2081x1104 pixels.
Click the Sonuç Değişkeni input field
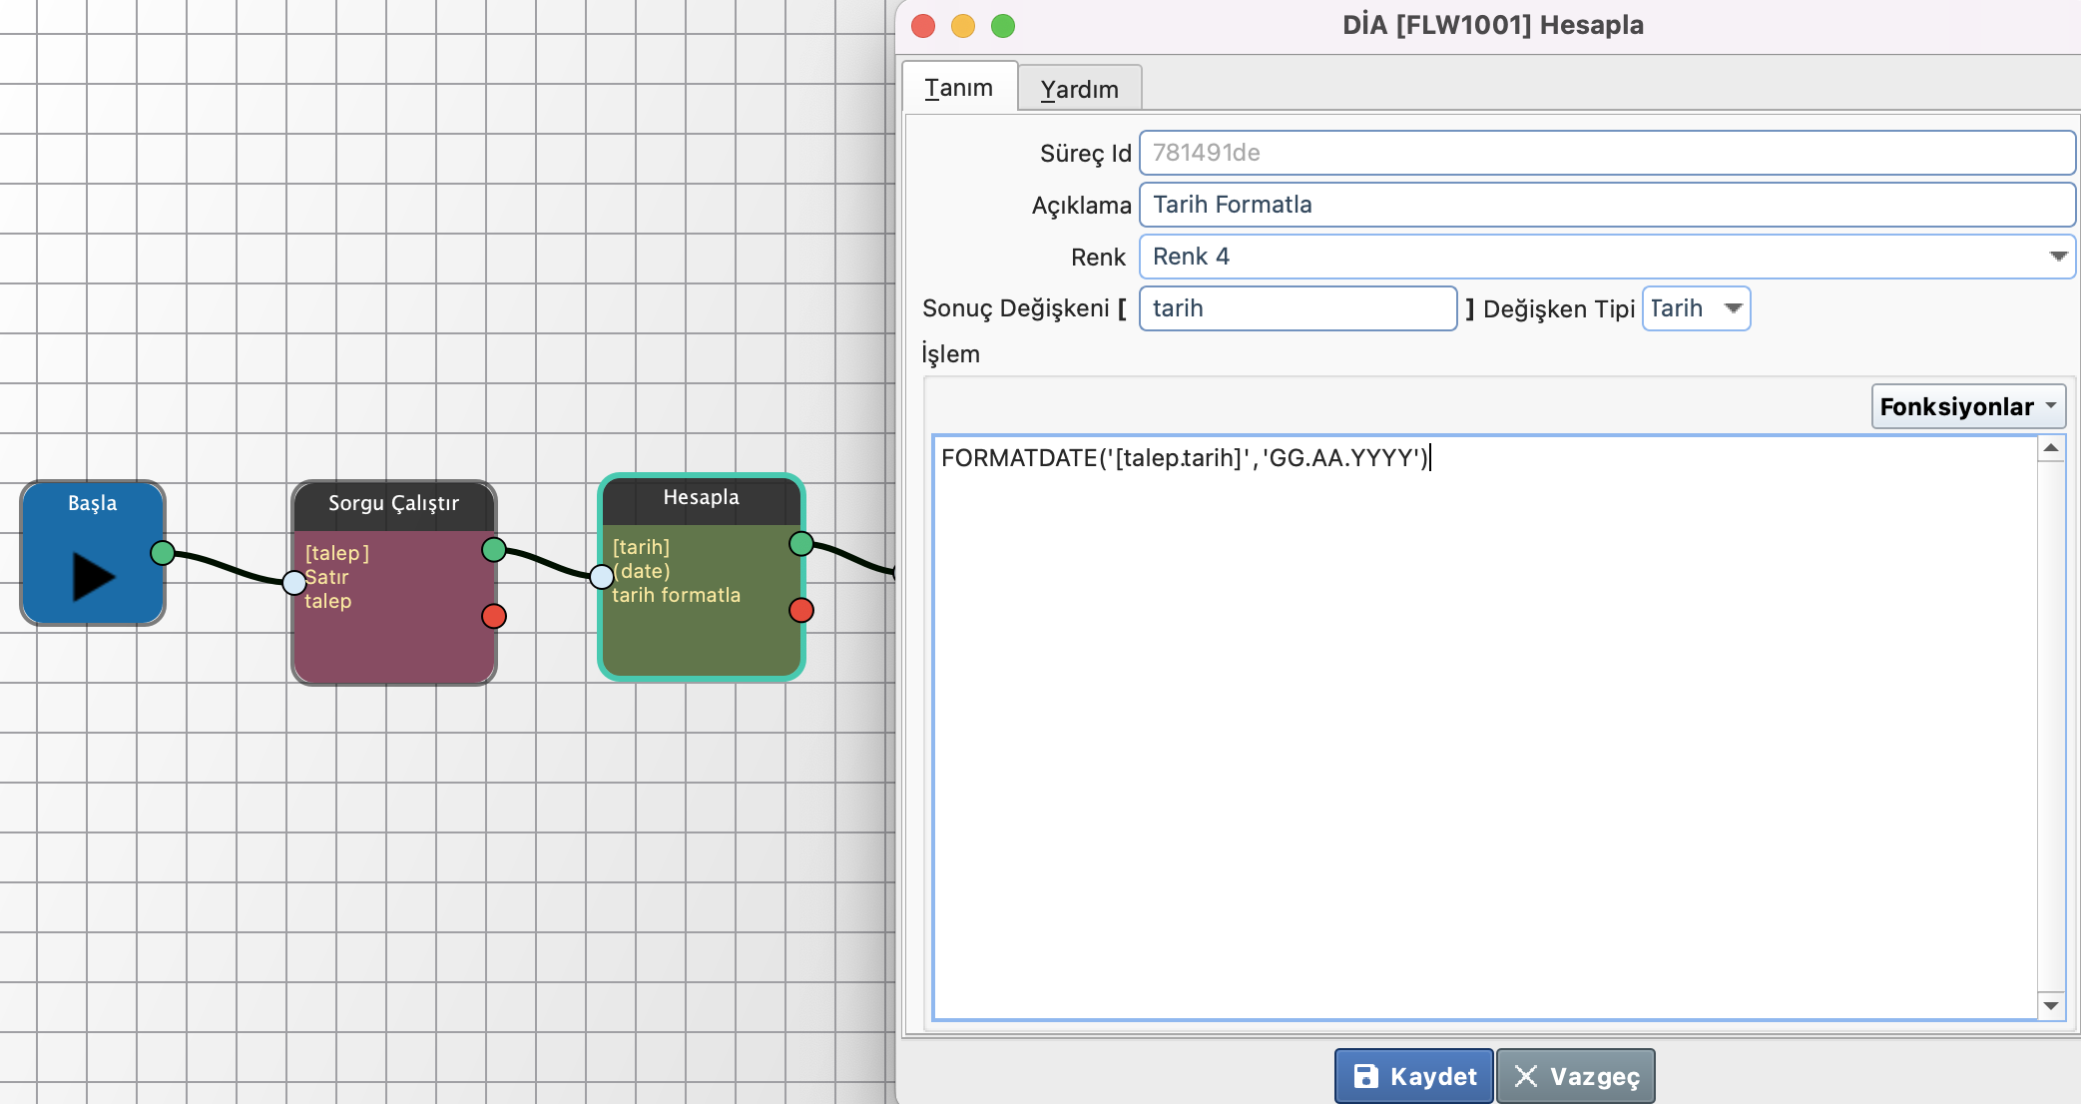[1297, 308]
